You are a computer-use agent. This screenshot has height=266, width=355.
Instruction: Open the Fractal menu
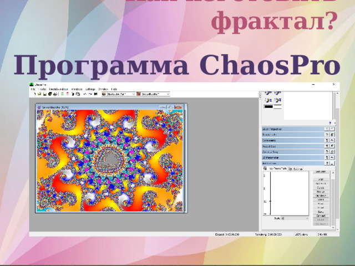point(42,89)
